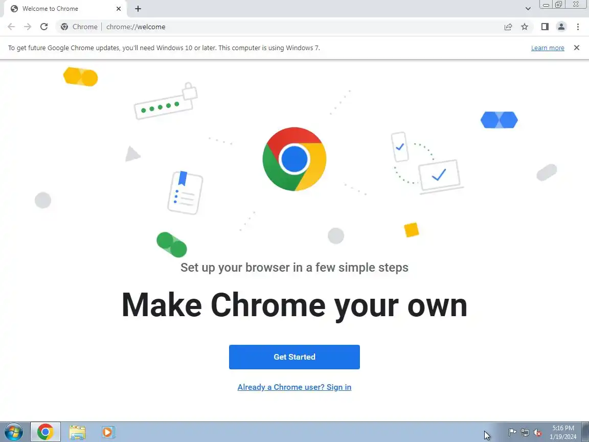
Task: Open the Action Center flag icon
Action: tap(512, 433)
